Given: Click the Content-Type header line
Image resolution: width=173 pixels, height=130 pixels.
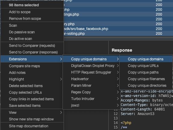Looking at the screenshot, I should tap(147, 105).
